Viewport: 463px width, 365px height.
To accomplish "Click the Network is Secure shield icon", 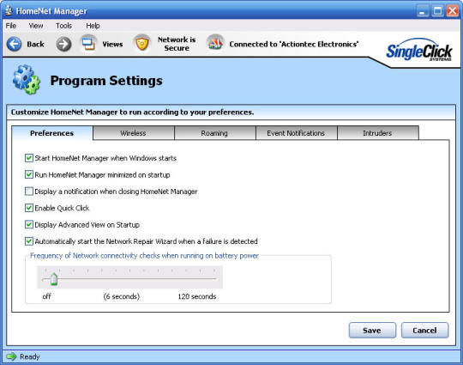I will pos(142,44).
